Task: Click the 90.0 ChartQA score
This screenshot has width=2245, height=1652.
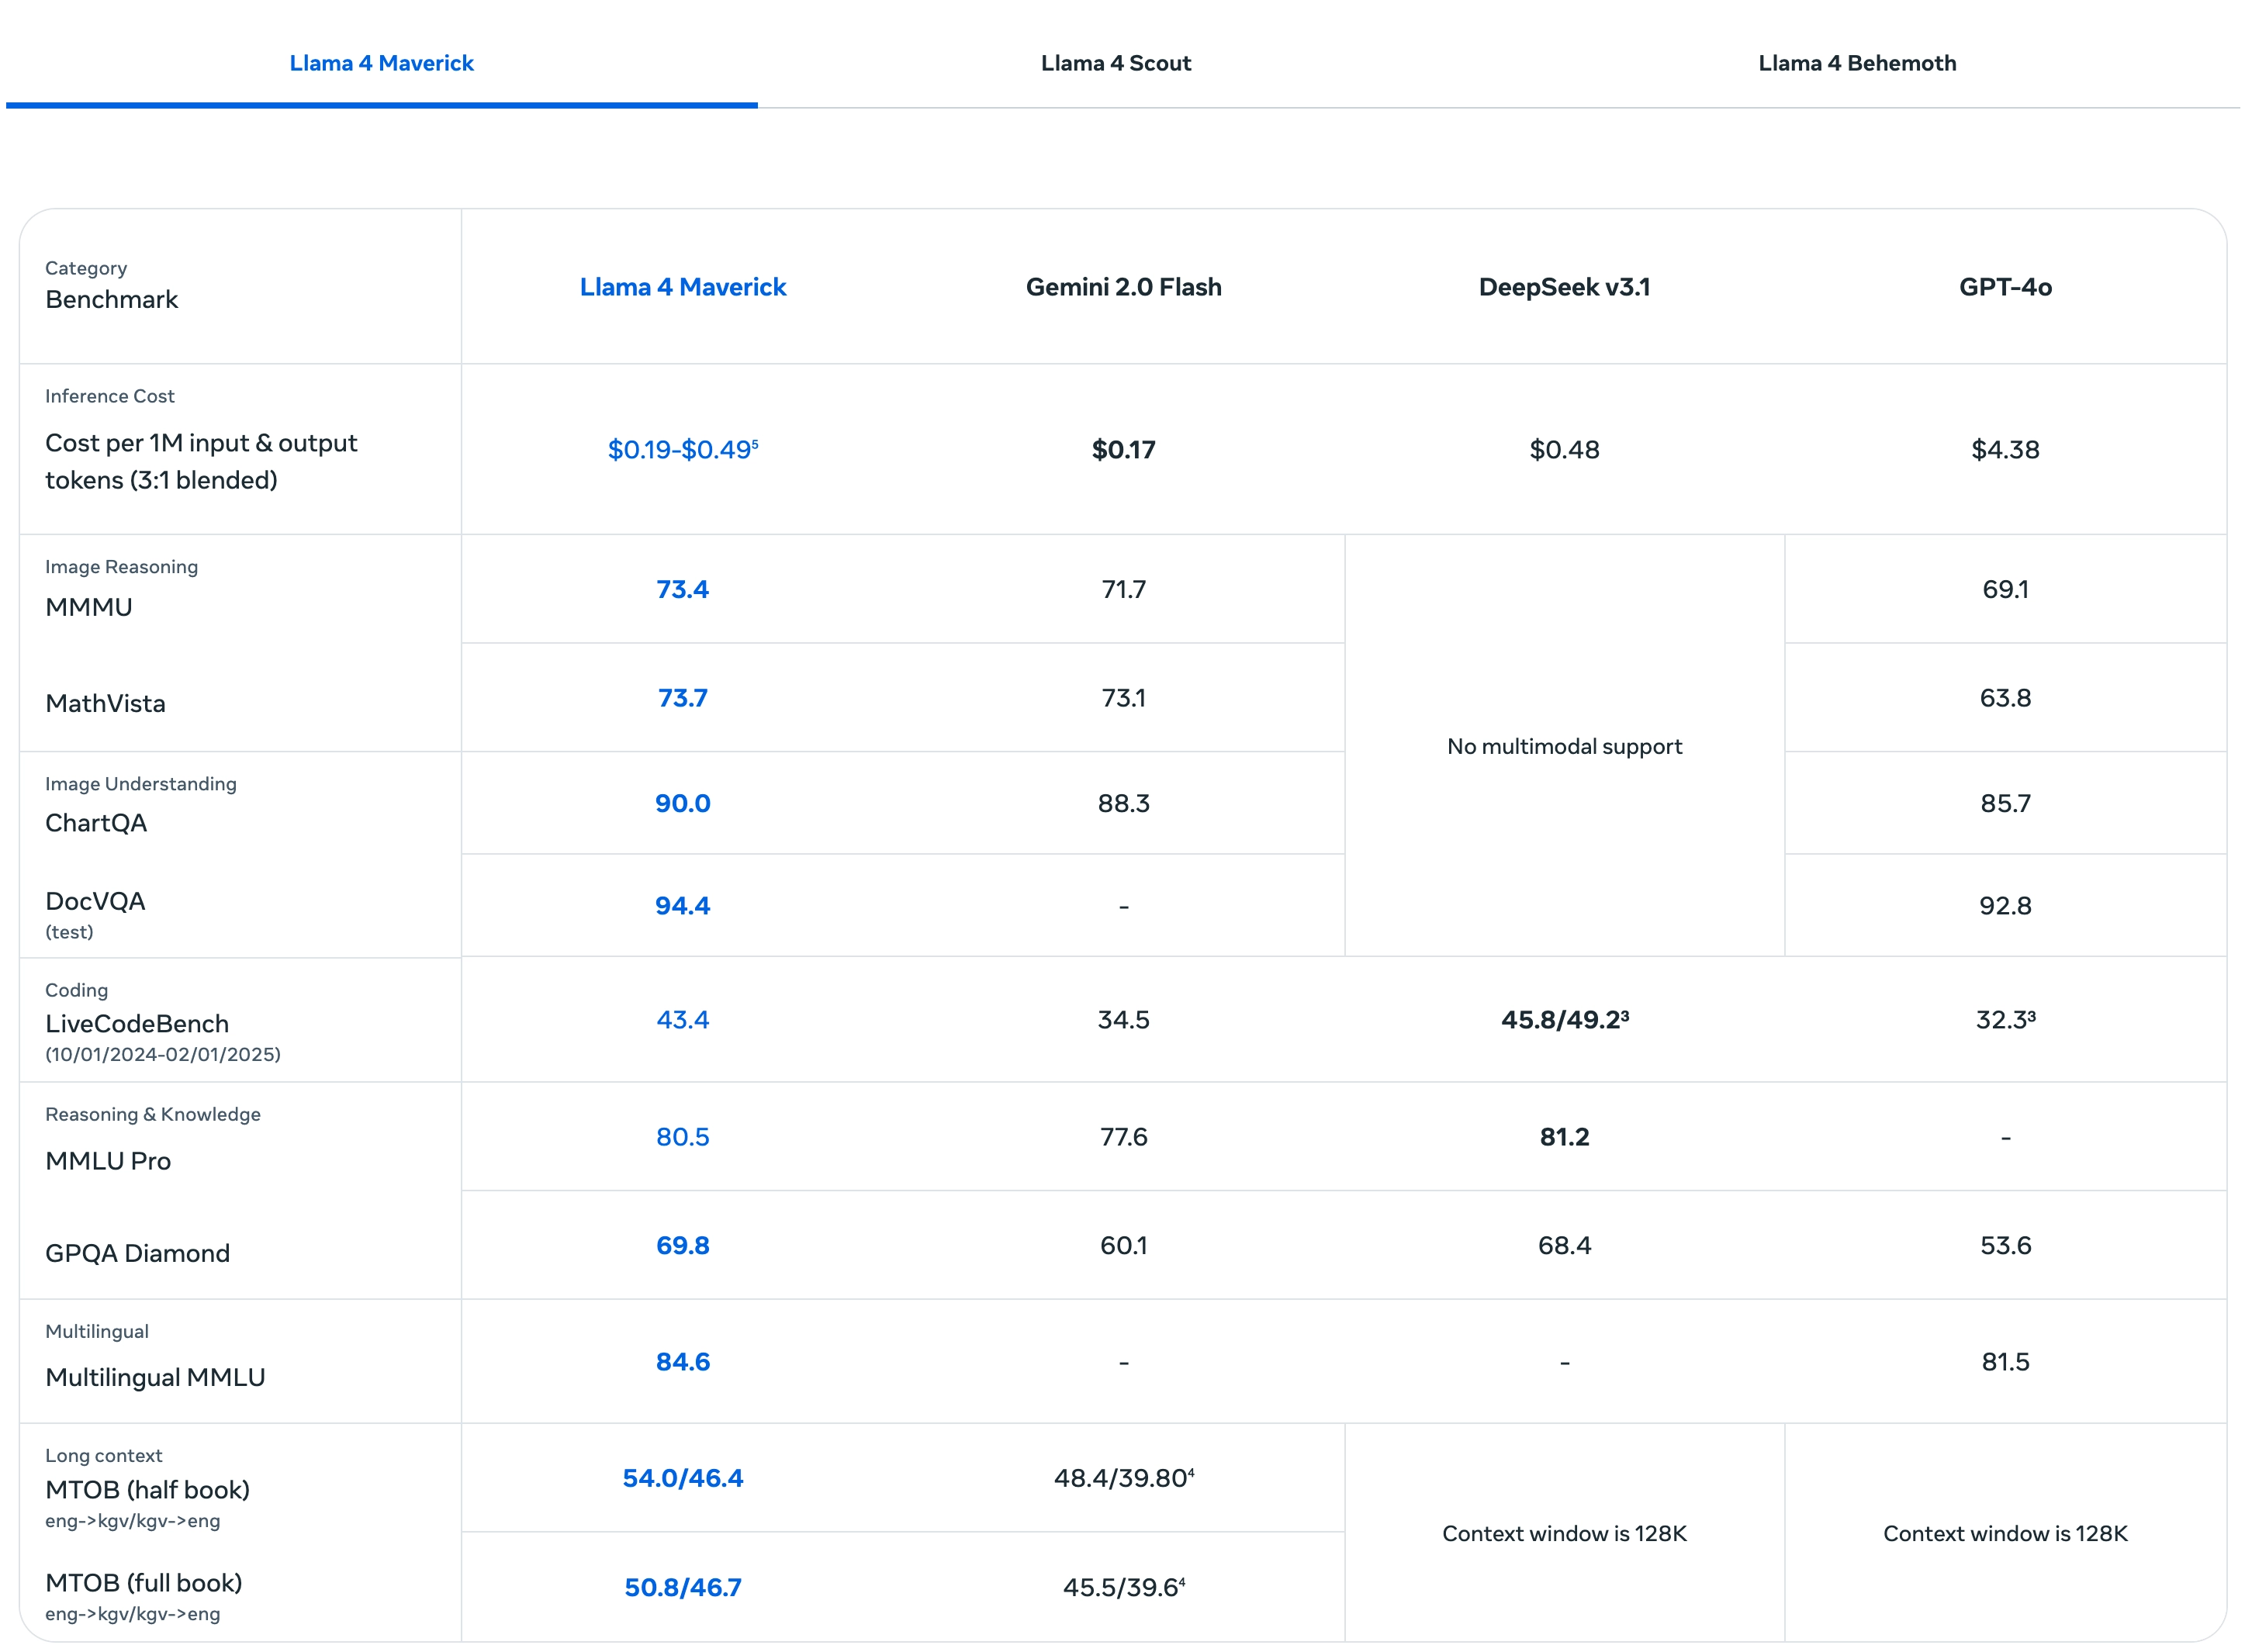Action: pyautogui.click(x=682, y=803)
